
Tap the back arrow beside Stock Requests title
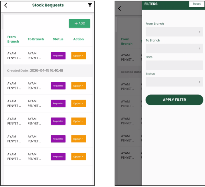coord(6,5)
